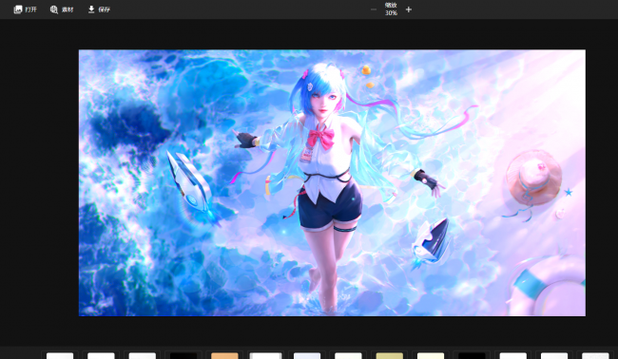This screenshot has width=618, height=359.
Task: Click the anime girl canvas image
Action: pyautogui.click(x=332, y=182)
